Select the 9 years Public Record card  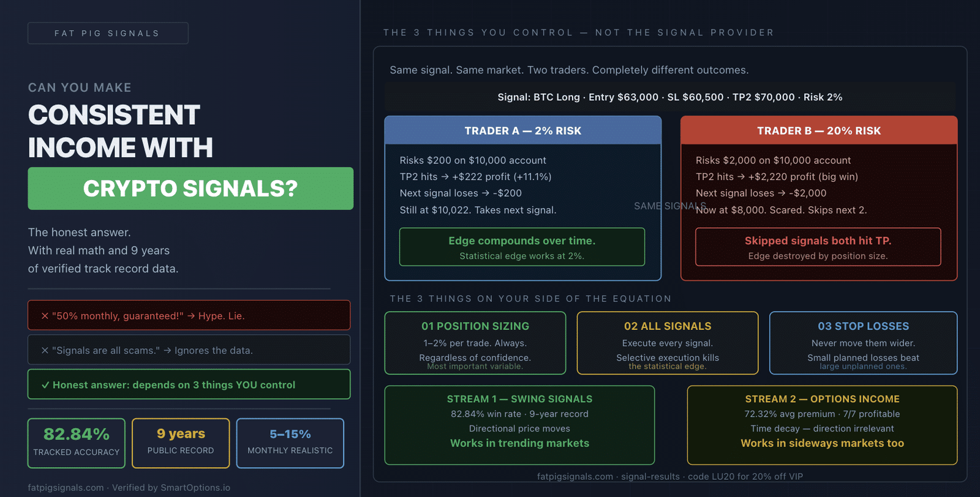click(x=181, y=443)
